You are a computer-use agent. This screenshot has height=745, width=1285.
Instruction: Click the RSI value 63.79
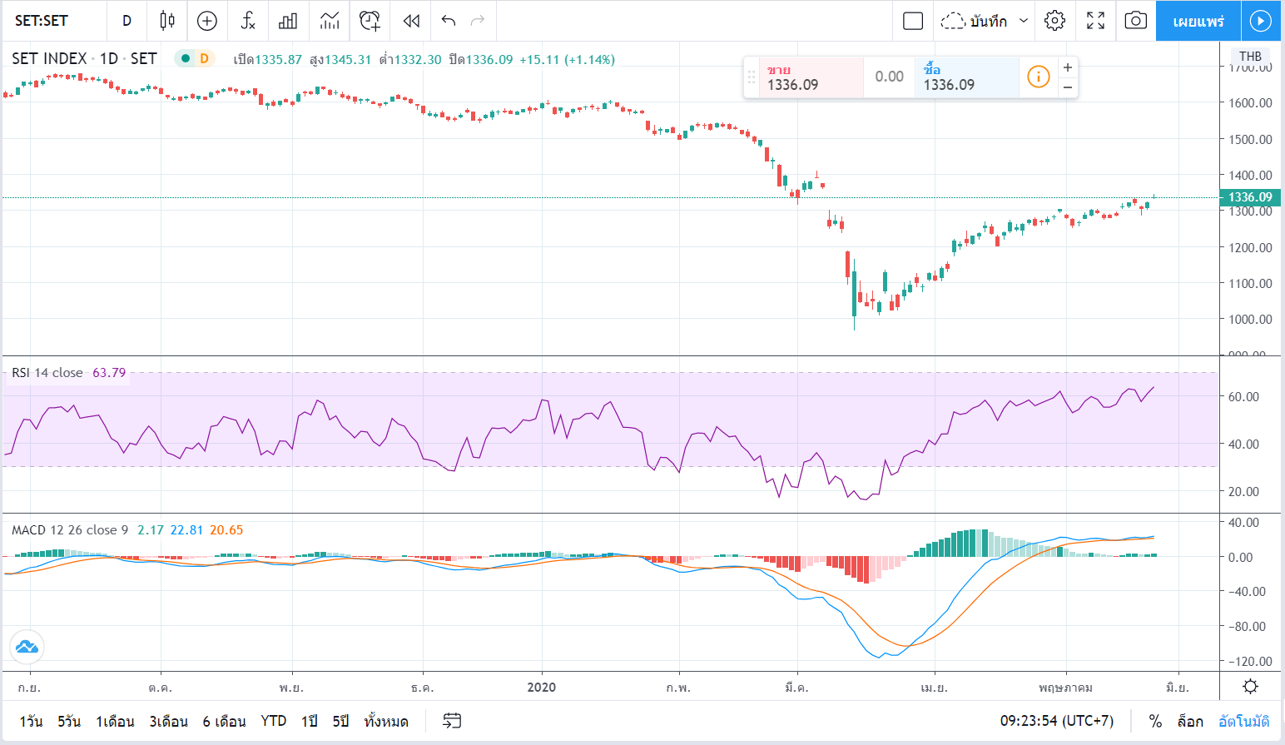coord(109,372)
